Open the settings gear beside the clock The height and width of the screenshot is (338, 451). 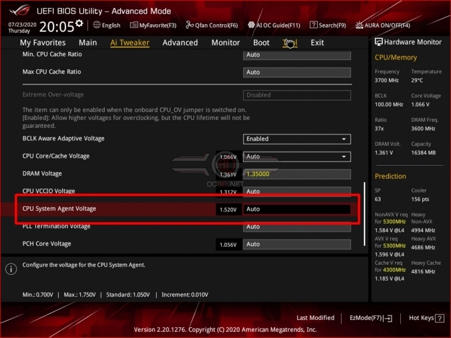(79, 23)
